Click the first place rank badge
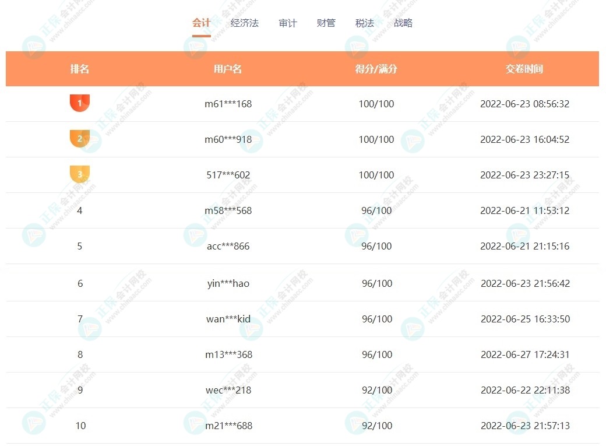This screenshot has height=446, width=606. pos(80,103)
